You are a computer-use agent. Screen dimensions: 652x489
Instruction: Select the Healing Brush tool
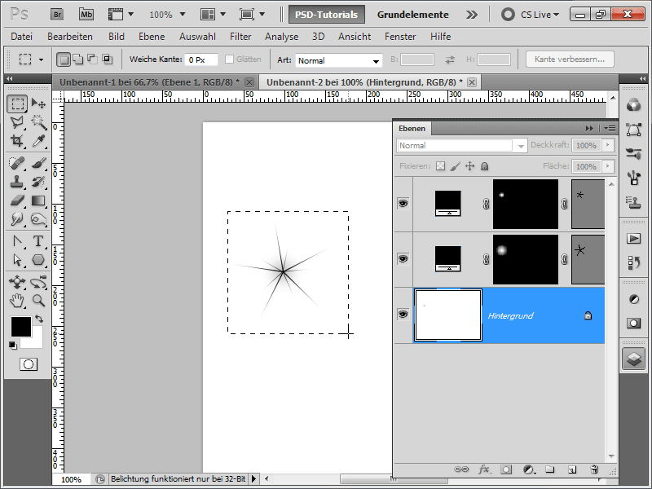coord(17,163)
